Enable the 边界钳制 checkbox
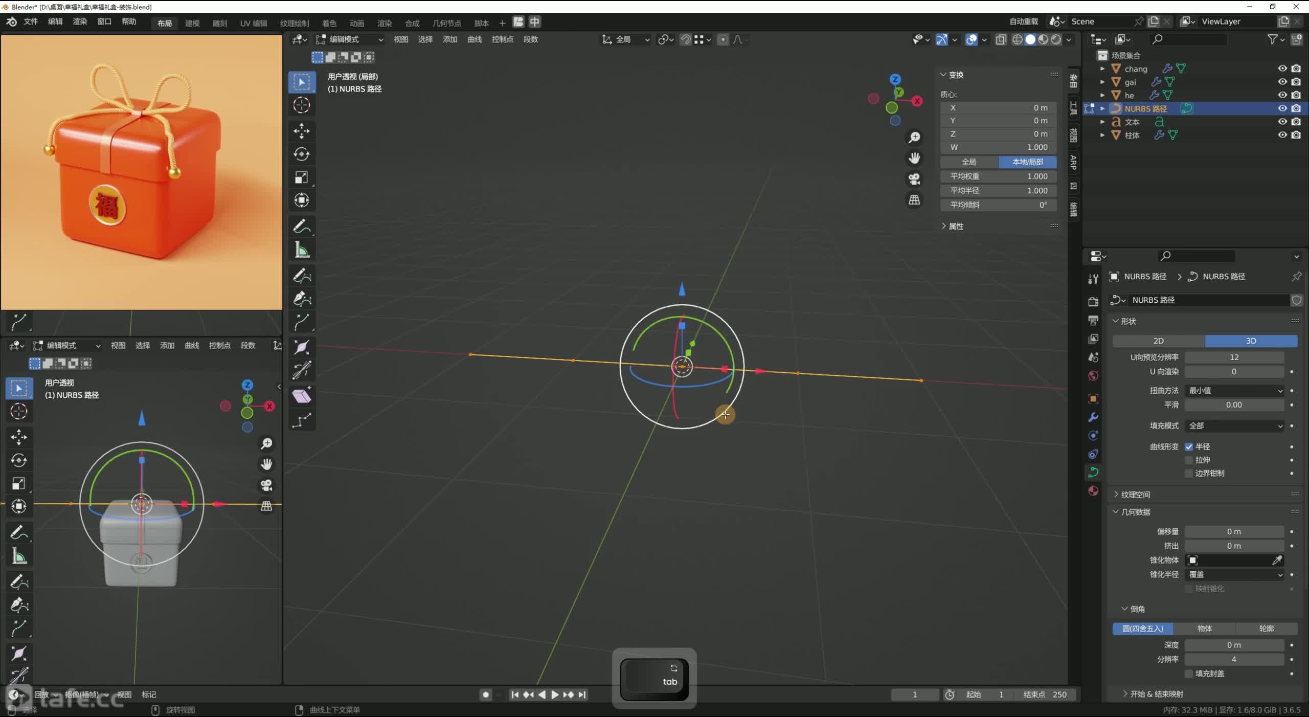 coord(1189,473)
